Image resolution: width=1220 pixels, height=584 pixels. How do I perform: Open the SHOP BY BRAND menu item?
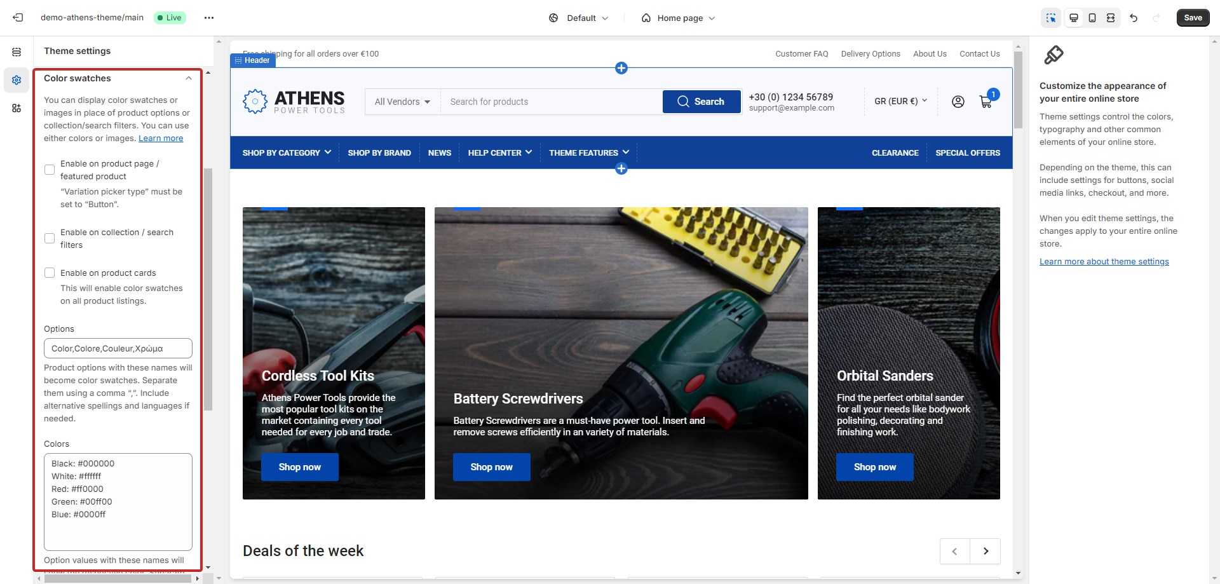click(379, 153)
